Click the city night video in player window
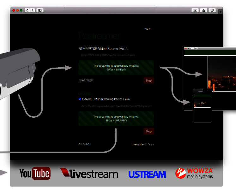This screenshot has width=236, height=196. pyautogui.click(x=222, y=73)
